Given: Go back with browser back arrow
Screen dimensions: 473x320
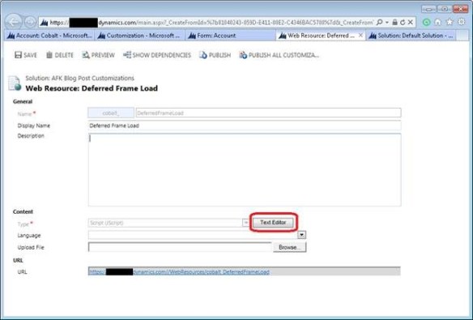Looking at the screenshot, I should click(x=13, y=22).
